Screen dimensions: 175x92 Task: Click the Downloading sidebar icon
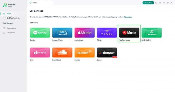4,28
